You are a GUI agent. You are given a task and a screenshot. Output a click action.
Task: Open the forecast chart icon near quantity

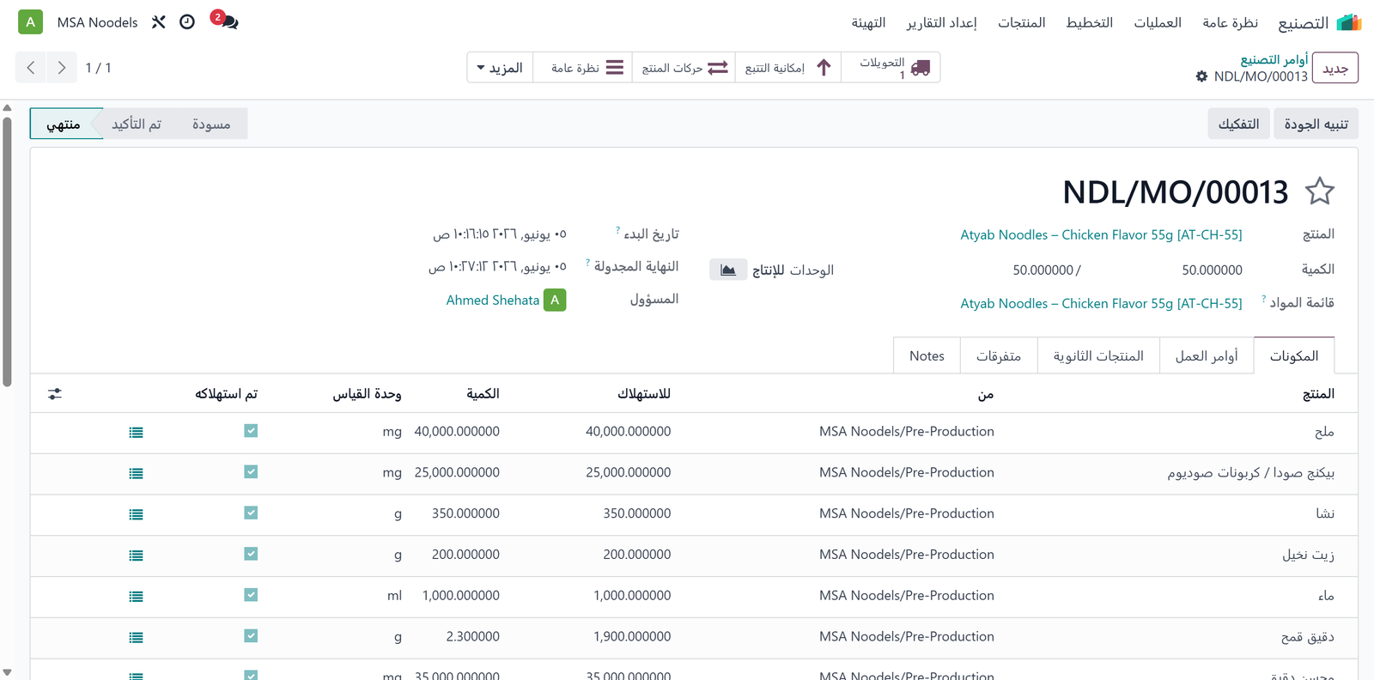728,270
